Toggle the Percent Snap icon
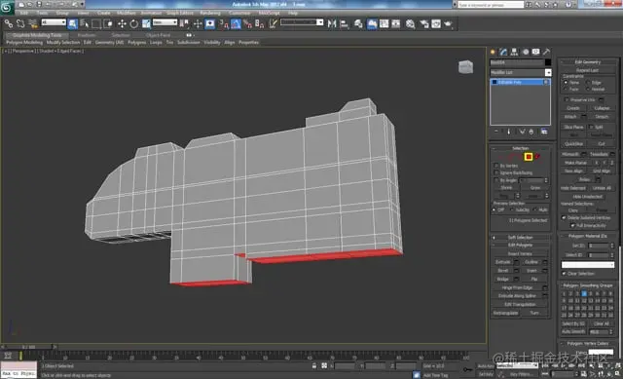623x379 pixels. point(247,24)
